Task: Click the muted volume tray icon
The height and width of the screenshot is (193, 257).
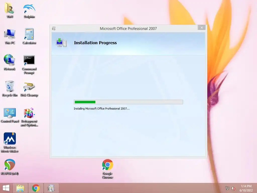Action: (x=233, y=188)
